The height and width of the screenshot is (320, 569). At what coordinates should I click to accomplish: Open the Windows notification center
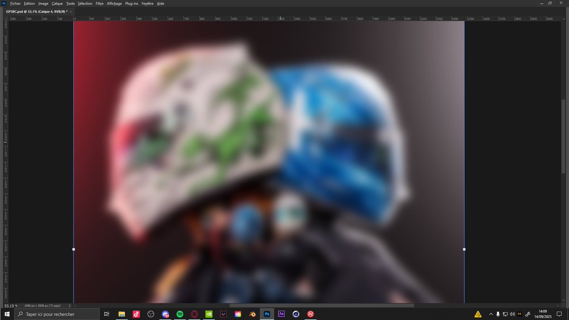(x=559, y=314)
